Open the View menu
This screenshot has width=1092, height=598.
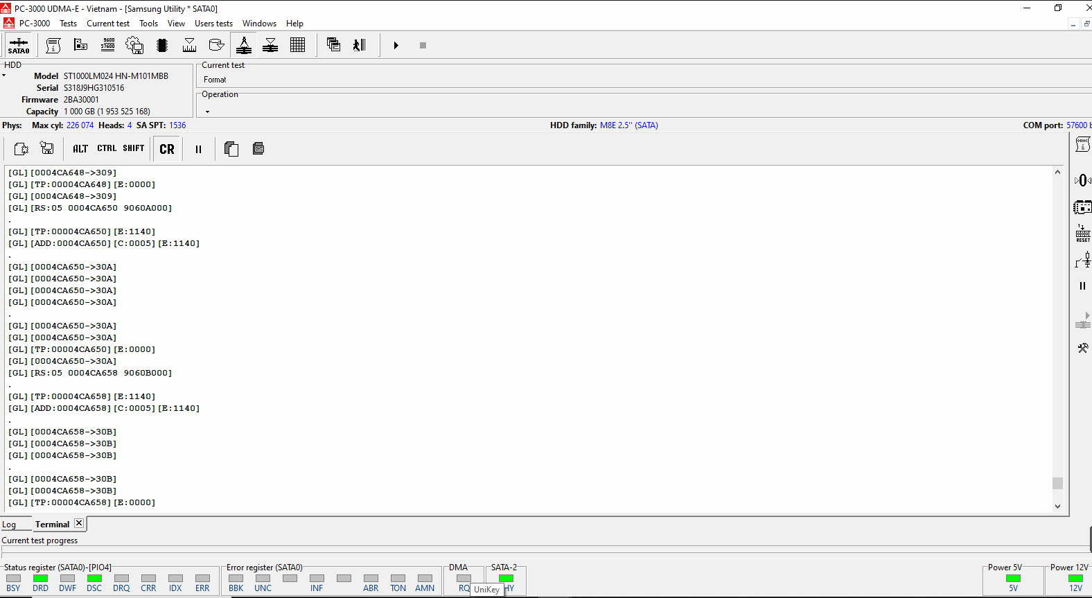(176, 24)
